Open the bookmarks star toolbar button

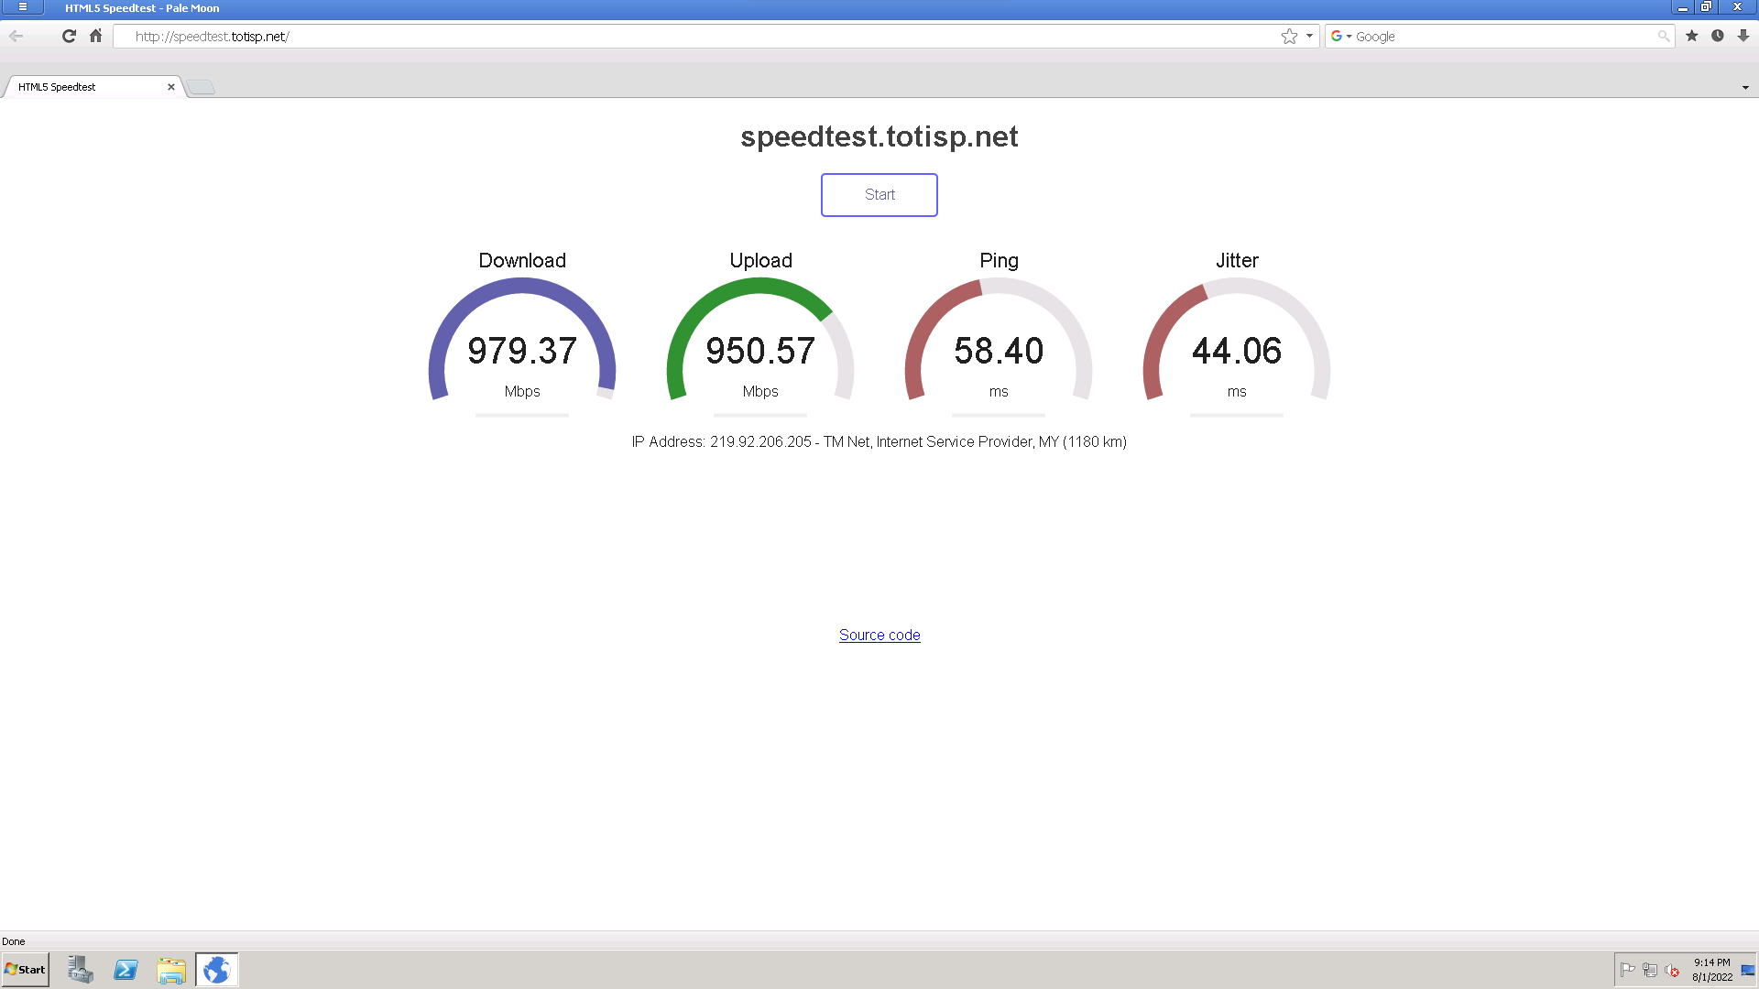(1692, 36)
